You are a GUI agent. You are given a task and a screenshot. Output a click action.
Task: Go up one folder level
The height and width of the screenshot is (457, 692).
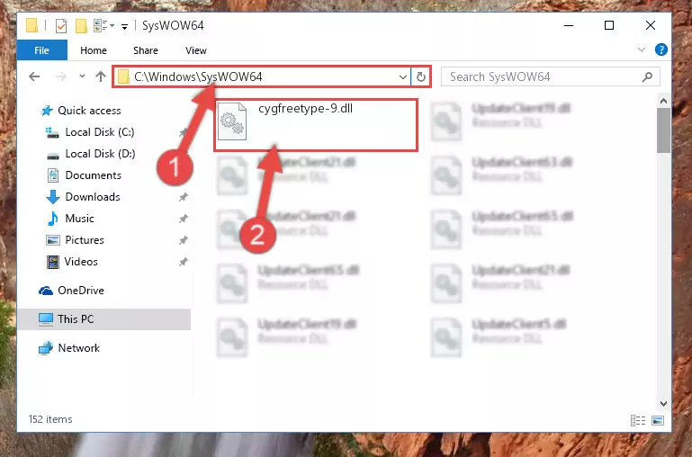[x=101, y=76]
